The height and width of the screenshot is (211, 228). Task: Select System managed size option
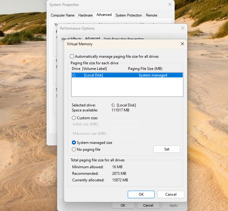tap(74, 143)
